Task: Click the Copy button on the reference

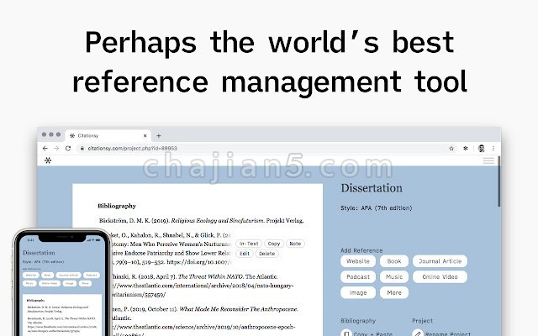Action: point(274,244)
